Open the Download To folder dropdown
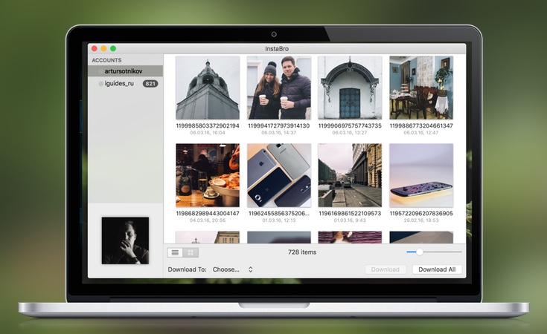This screenshot has height=334, width=547. [232, 269]
